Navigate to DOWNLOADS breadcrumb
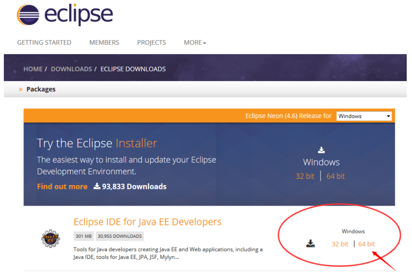 pyautogui.click(x=71, y=69)
